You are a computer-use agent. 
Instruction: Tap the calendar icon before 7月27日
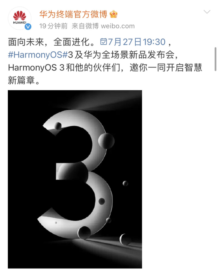(103, 42)
